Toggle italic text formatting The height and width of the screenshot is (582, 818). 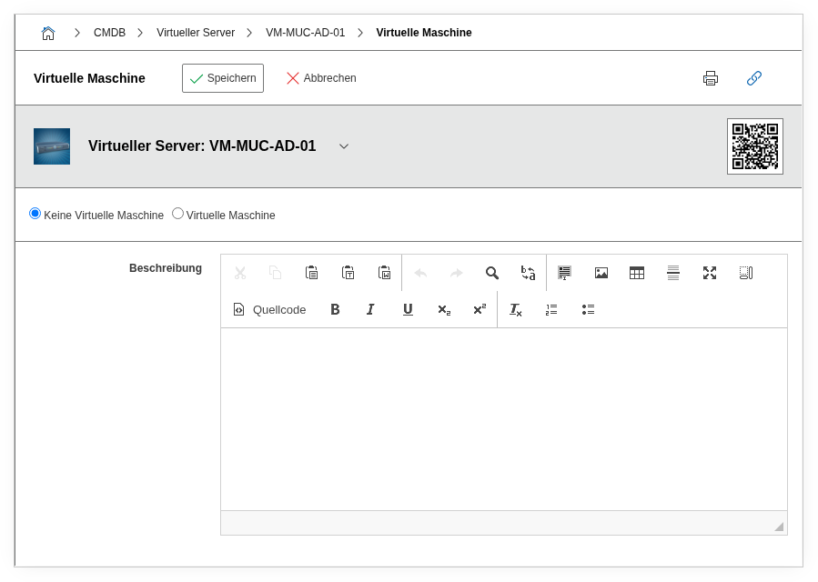(x=370, y=309)
